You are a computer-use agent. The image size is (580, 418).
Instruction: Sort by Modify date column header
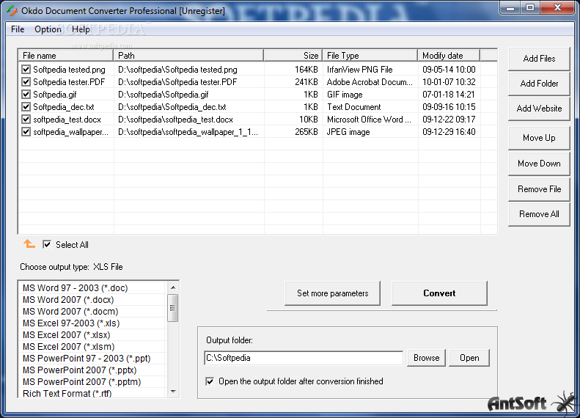click(x=449, y=56)
